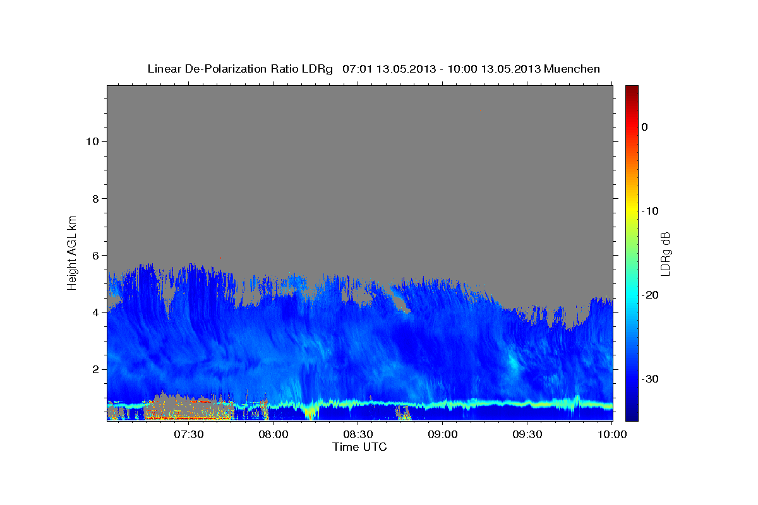The height and width of the screenshot is (505, 758).
Task: Click the 'Time UTC' axis label
Action: (359, 447)
